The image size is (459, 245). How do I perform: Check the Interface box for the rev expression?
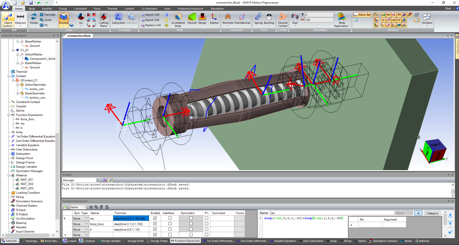169,218
